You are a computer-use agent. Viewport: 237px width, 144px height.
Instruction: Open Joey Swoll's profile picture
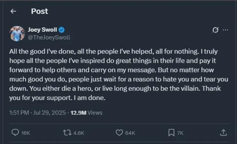pos(17,33)
